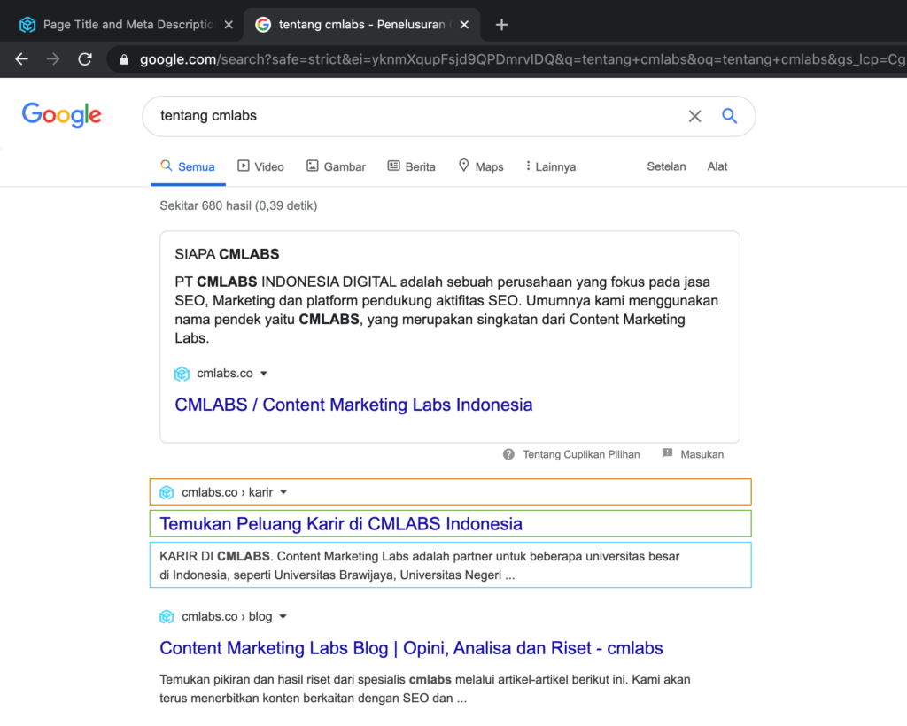Screen dimensions: 907x726
Task: Click the 'Temukan pikiran dan hasil riset' description
Action: click(425, 689)
